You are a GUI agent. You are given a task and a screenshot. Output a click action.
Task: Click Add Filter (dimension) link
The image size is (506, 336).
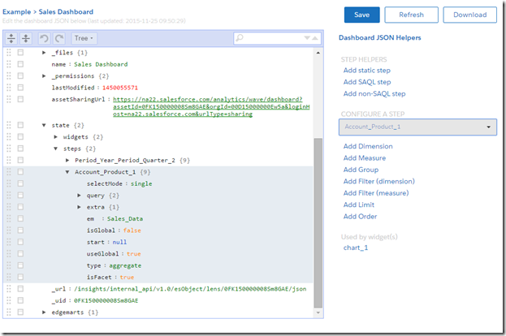[378, 181]
